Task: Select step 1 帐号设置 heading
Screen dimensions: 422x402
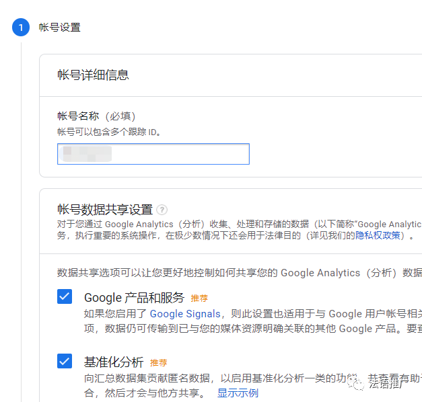Action: pyautogui.click(x=59, y=28)
